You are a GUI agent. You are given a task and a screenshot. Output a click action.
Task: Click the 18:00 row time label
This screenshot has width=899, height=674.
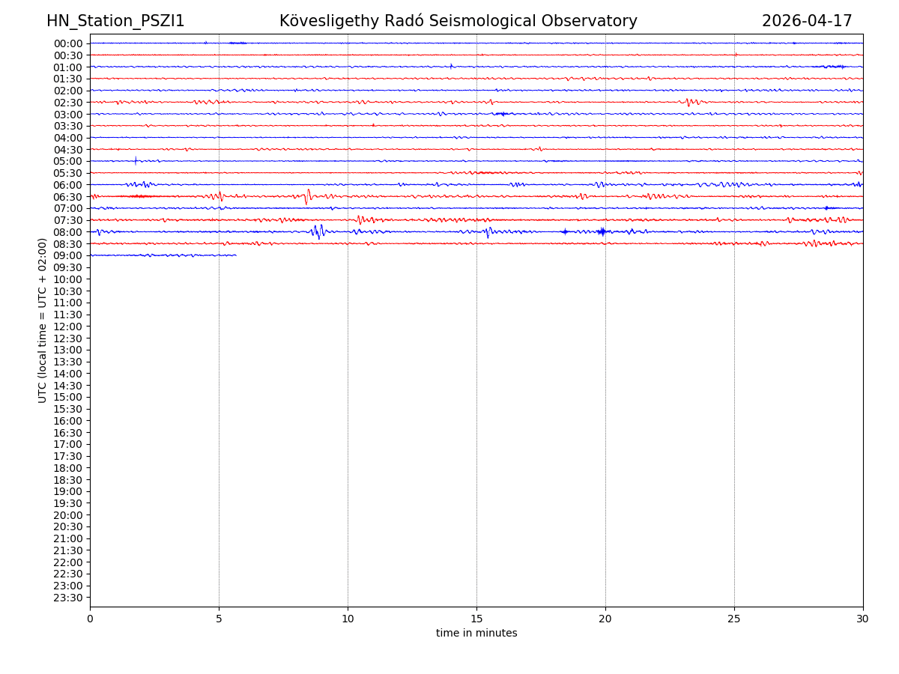pos(68,468)
